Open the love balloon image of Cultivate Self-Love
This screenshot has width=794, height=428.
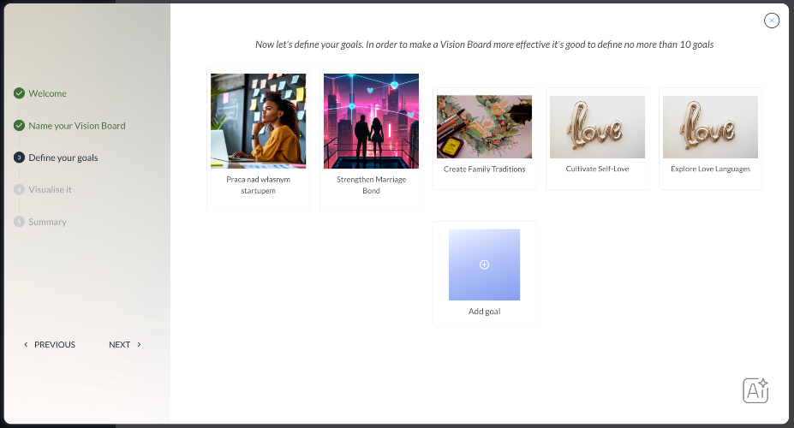click(598, 127)
